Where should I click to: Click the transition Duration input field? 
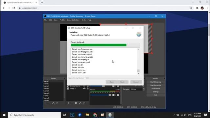[136, 89]
